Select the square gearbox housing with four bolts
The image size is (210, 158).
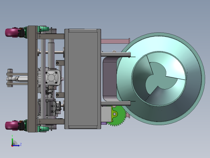[52, 77]
